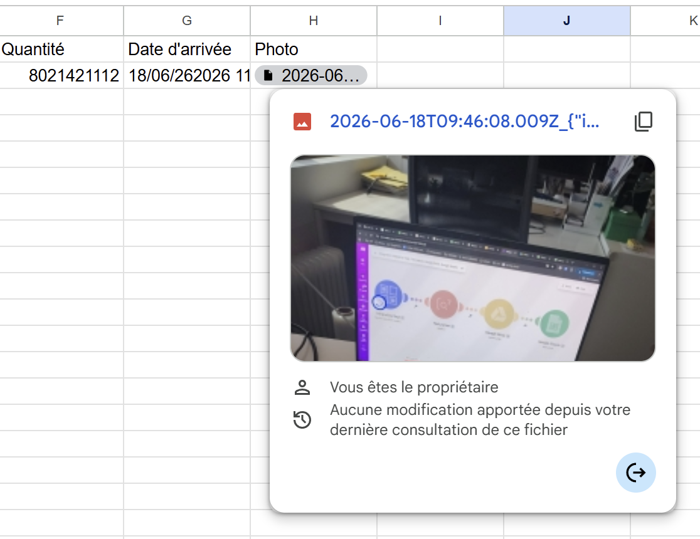This screenshot has width=700, height=539.
Task: Select the 2026-06 file chip in Photo column
Action: coord(311,75)
